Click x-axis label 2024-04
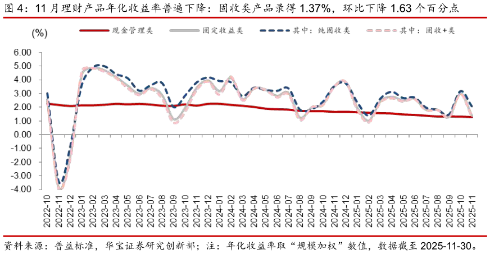Viewport: 490px width, 254px height. [255, 211]
